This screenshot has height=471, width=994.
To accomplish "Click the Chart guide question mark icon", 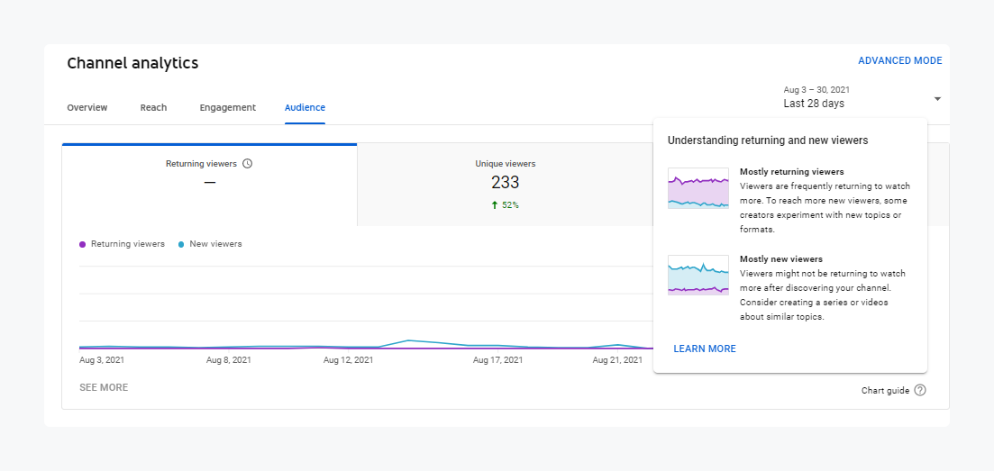I will coord(919,390).
